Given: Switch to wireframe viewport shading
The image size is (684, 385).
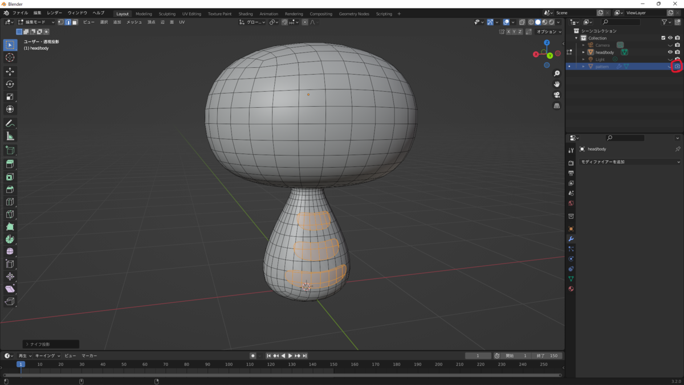Looking at the screenshot, I should tap(531, 22).
